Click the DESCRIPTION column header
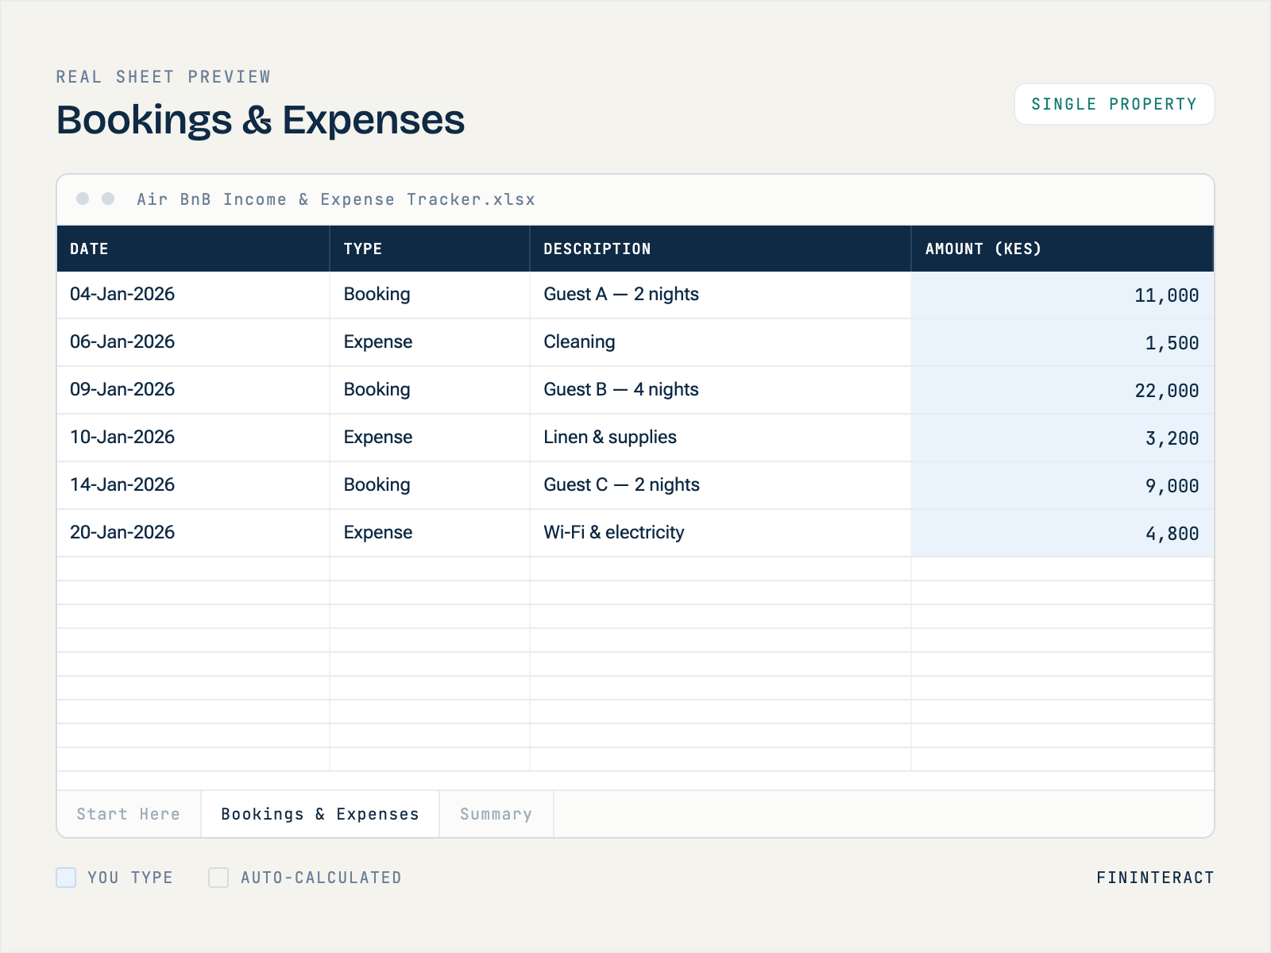1271x953 pixels. [720, 249]
